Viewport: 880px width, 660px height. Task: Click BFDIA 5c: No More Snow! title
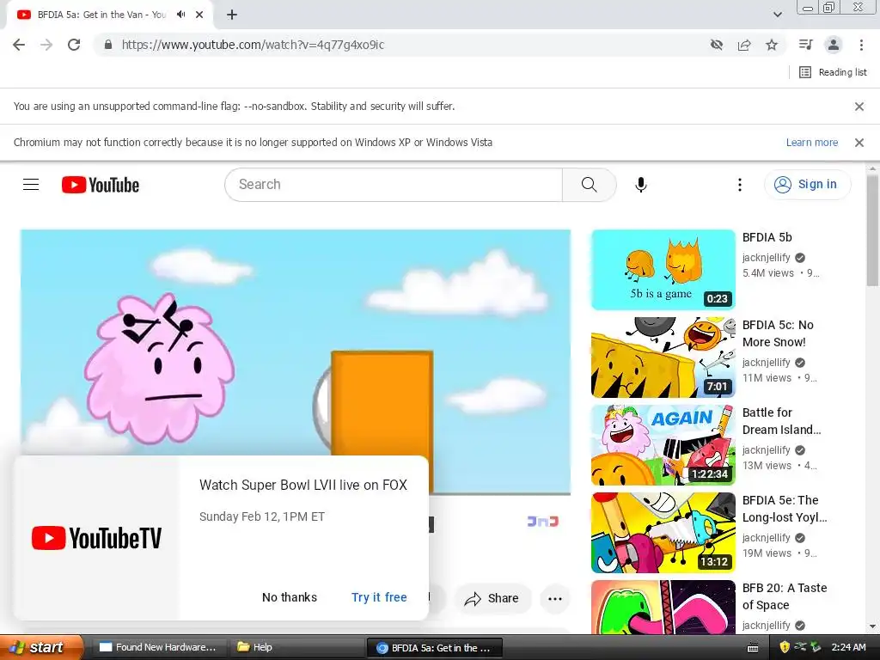click(x=777, y=333)
